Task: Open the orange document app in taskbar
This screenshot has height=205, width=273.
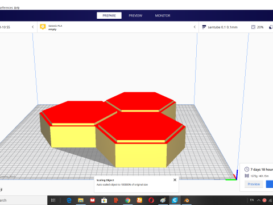Action: (x=116, y=200)
